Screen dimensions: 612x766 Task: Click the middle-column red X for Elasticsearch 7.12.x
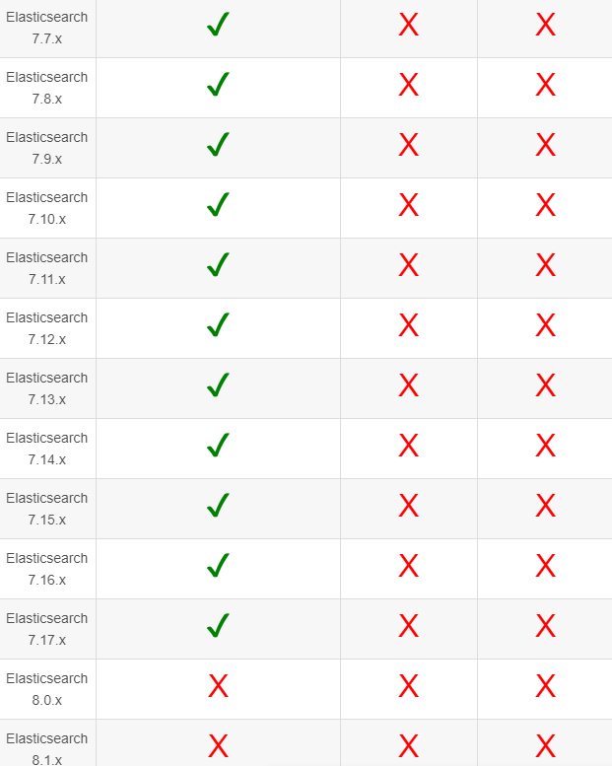(408, 326)
